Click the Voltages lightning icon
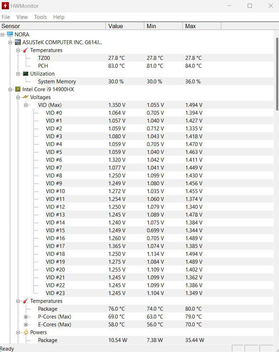The height and width of the screenshot is (352, 279). pos(26,97)
